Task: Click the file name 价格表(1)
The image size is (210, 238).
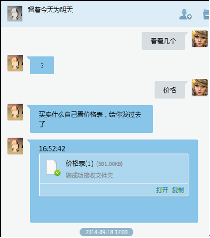Action: (x=79, y=164)
